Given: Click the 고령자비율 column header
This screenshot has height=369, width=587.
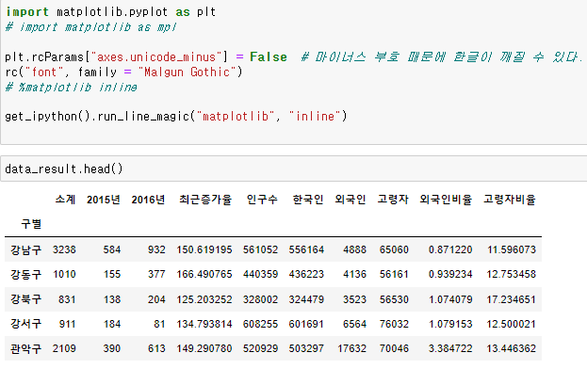Looking at the screenshot, I should (510, 200).
